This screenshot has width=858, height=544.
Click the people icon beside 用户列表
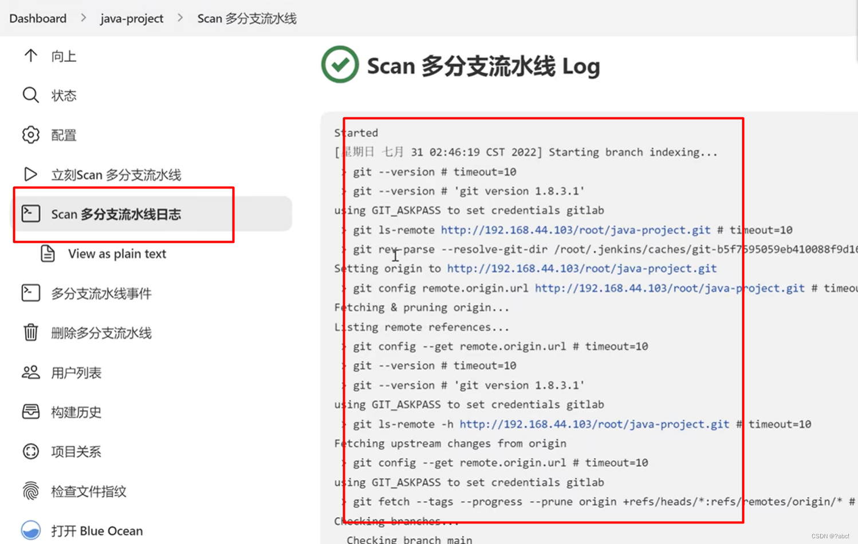(30, 372)
